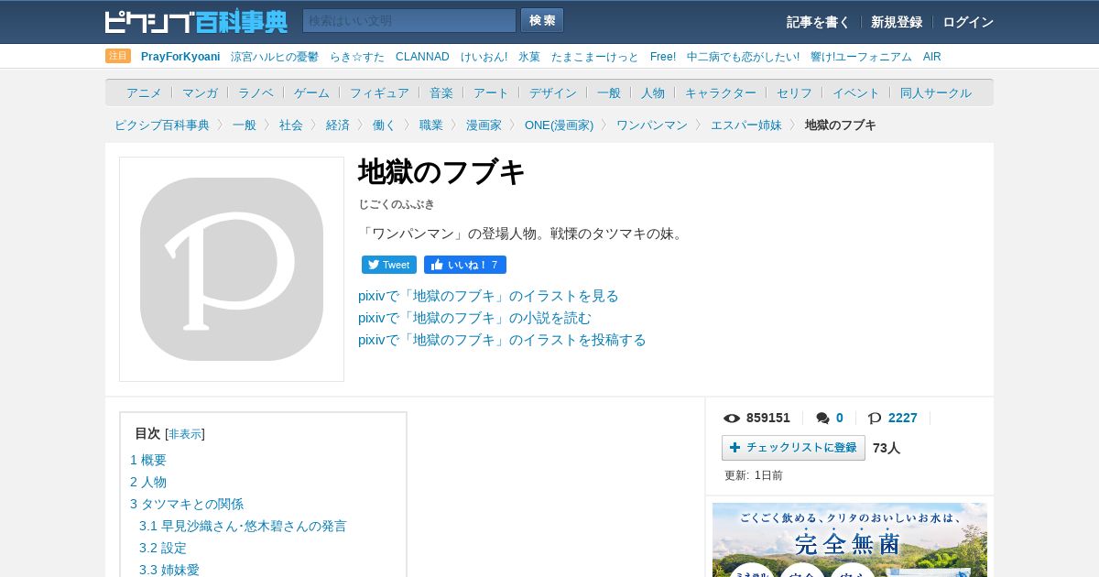
Task: Open the 完全無菌 water advertisement banner
Action: point(850,540)
